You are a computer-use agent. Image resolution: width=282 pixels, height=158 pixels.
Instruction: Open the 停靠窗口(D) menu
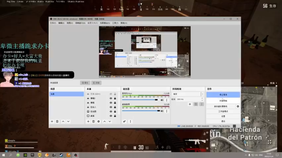(x=80, y=23)
